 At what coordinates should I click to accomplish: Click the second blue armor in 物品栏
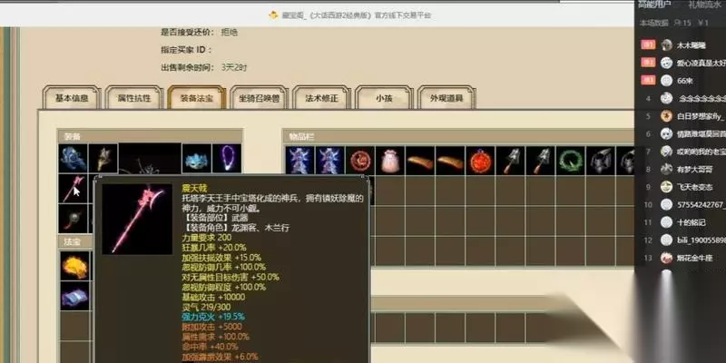(x=329, y=161)
